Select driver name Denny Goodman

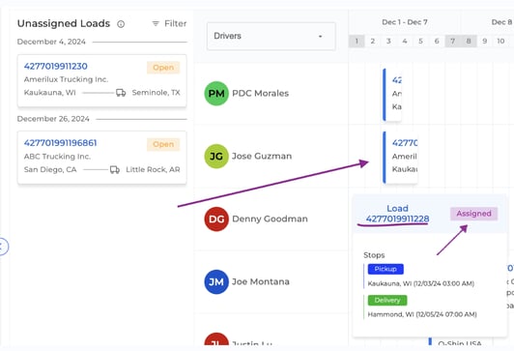tap(270, 219)
